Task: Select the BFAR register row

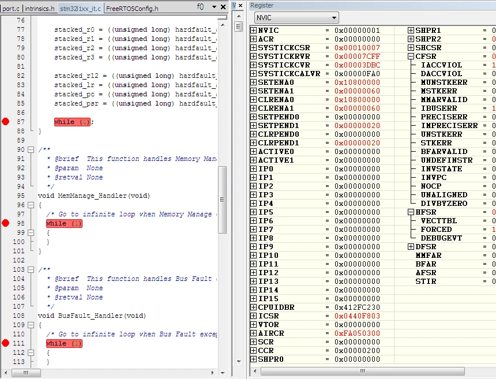Action: [x=426, y=264]
